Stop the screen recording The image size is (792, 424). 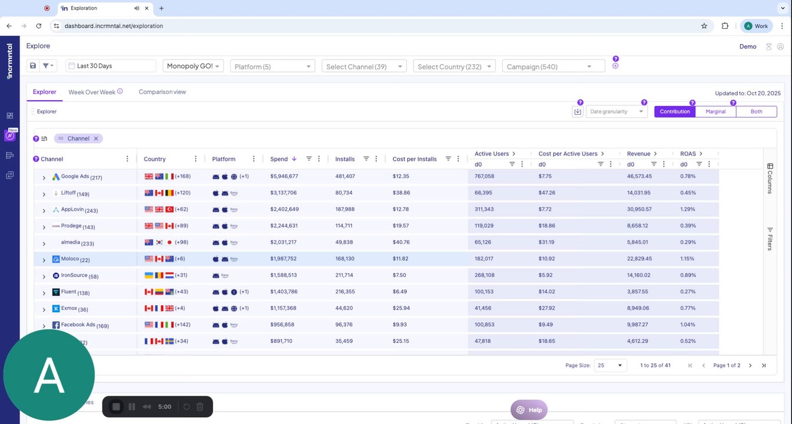click(x=116, y=407)
